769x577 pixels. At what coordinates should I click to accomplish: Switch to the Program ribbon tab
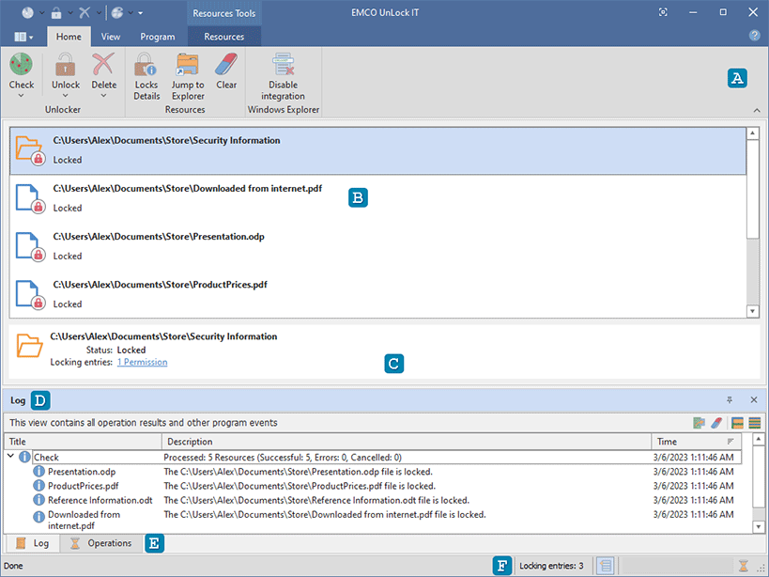coord(157,36)
